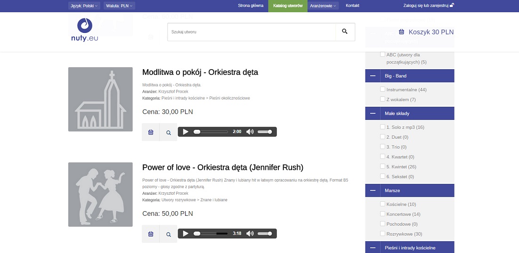Enable the Kwintet (26) checkbox
This screenshot has height=253, width=519.
point(383,166)
